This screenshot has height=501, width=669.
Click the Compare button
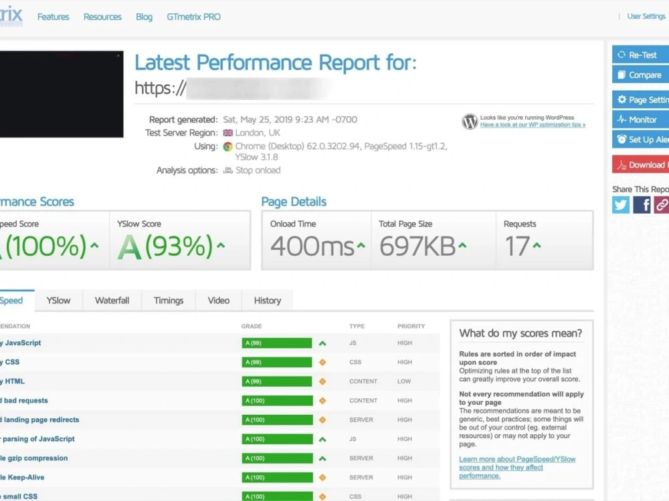pyautogui.click(x=640, y=75)
